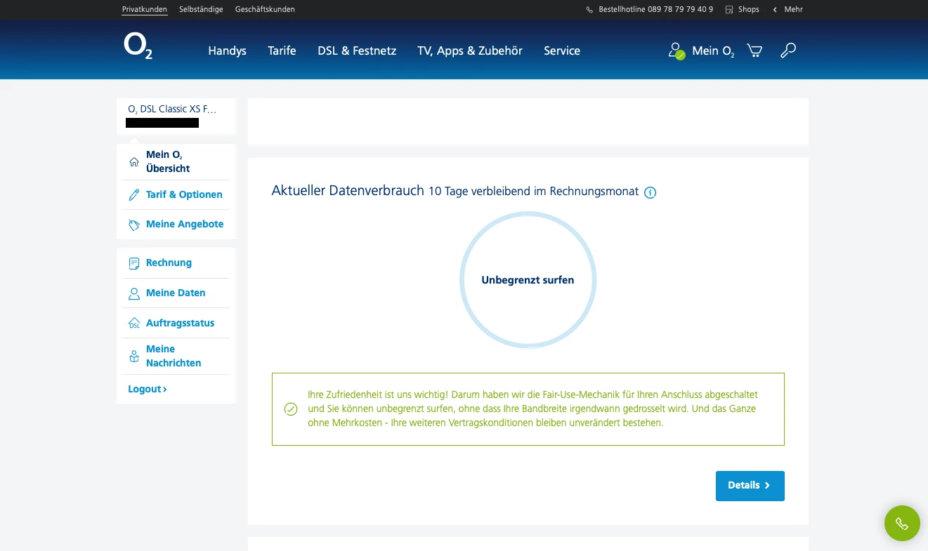928x551 pixels.
Task: Click the icon beside Meine Nachrichten
Action: pyautogui.click(x=134, y=357)
